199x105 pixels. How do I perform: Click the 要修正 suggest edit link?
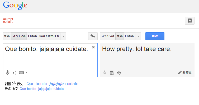coord(185,72)
